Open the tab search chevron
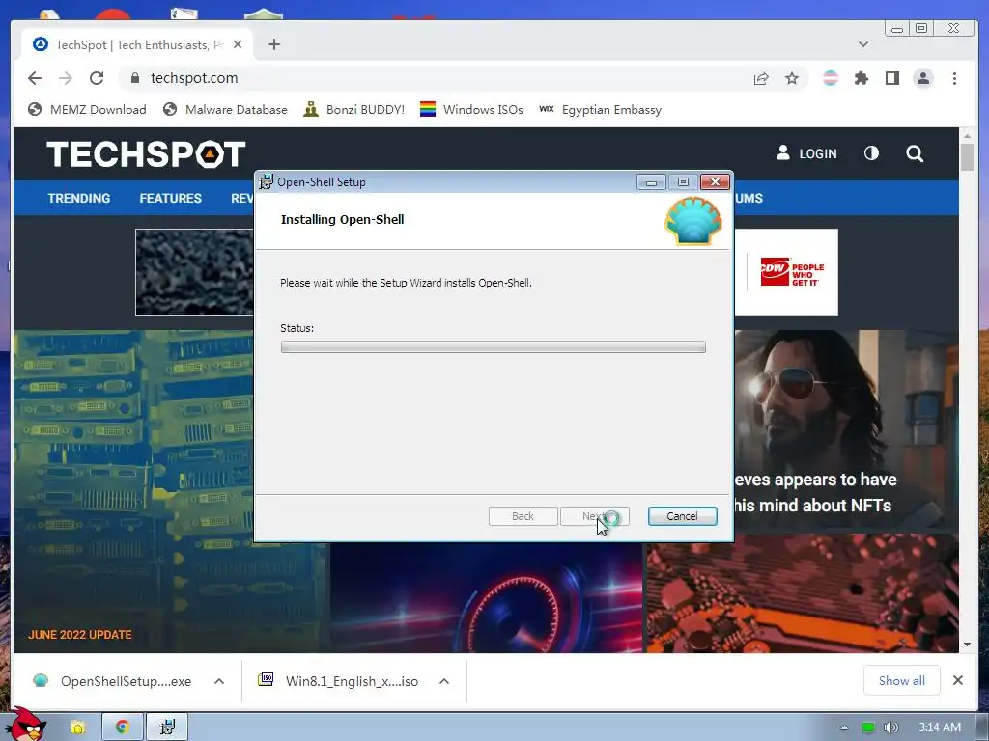 click(863, 44)
